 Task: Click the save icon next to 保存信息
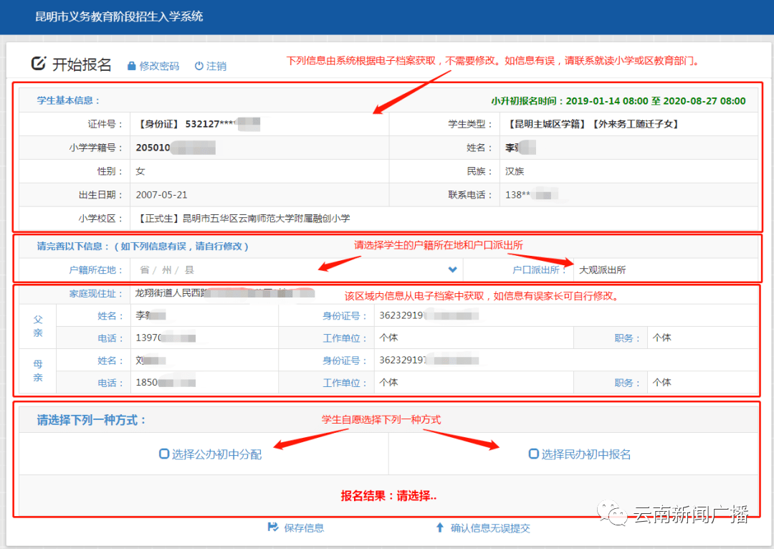point(273,527)
